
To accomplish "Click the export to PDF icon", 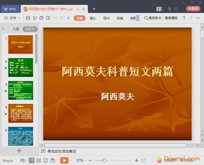I will click(x=35, y=18).
